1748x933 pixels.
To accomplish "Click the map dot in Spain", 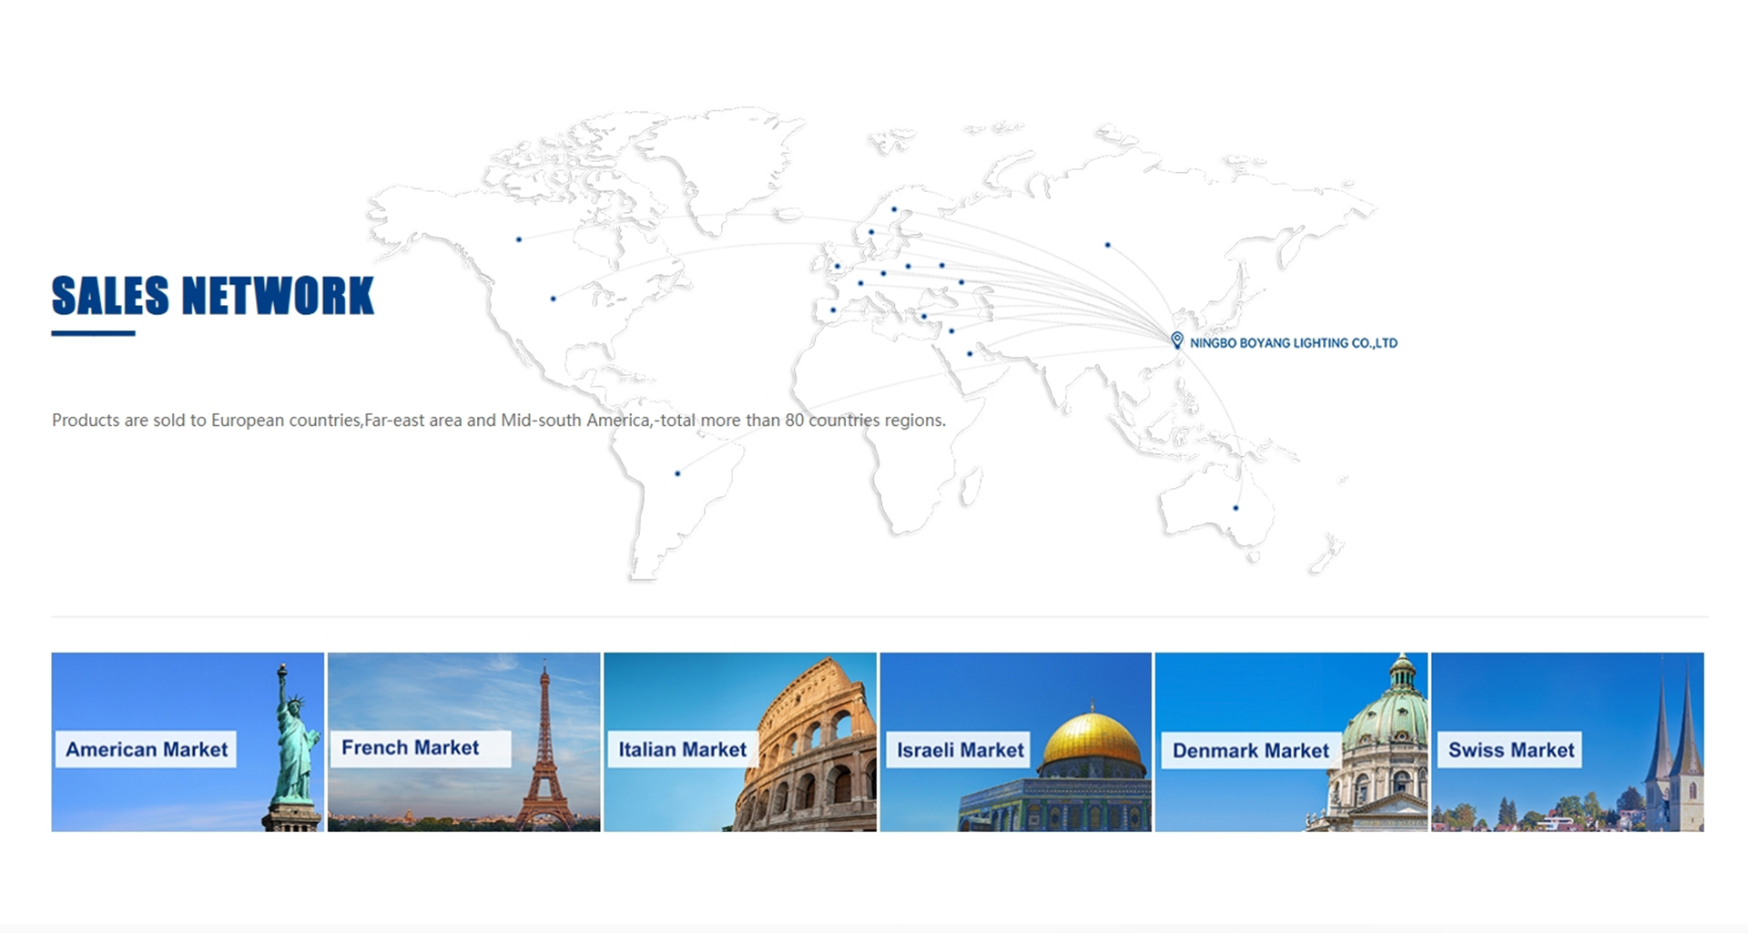I will click(833, 310).
